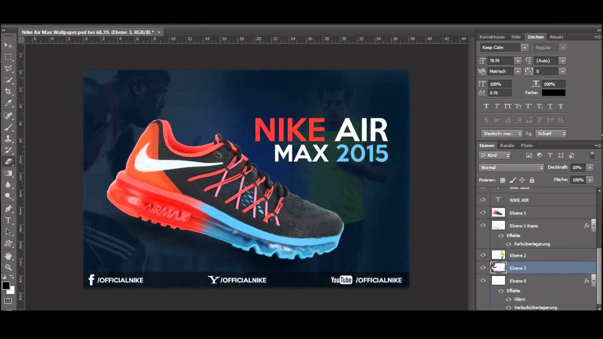Open the 70 Pt font size dropdown
The width and height of the screenshot is (603, 339).
click(518, 61)
